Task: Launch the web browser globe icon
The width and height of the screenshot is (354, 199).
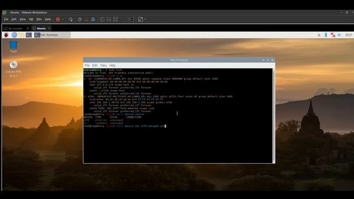Action: pos(14,35)
